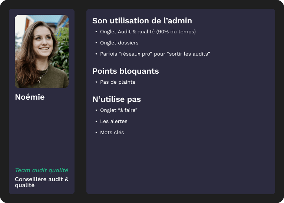This screenshot has height=203, width=284.
Task: Click the Pas de plainte item
Action: pyautogui.click(x=118, y=82)
